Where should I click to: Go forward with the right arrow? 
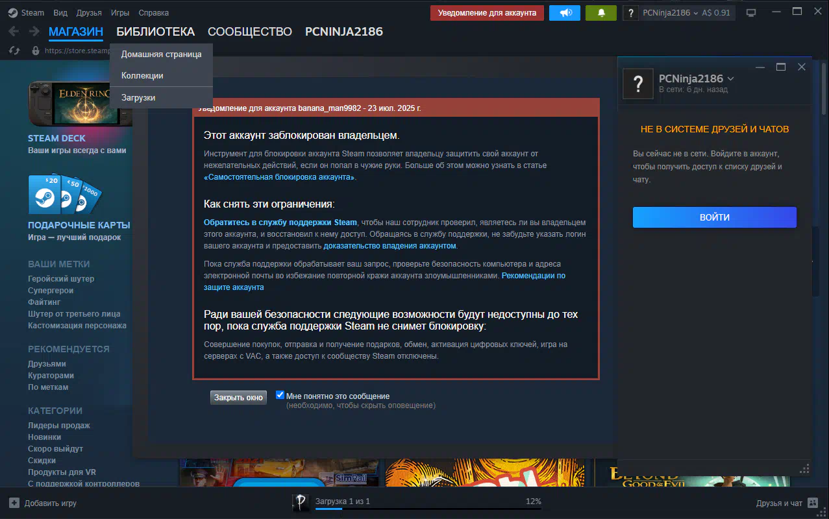(x=34, y=32)
